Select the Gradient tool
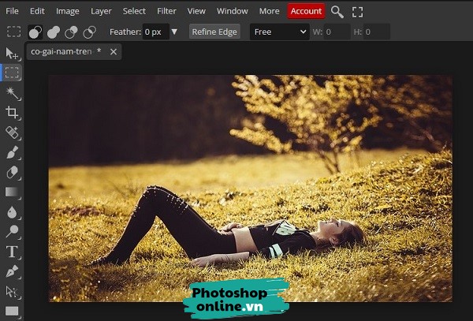Screen dimensions: 473x321 pos(12,192)
